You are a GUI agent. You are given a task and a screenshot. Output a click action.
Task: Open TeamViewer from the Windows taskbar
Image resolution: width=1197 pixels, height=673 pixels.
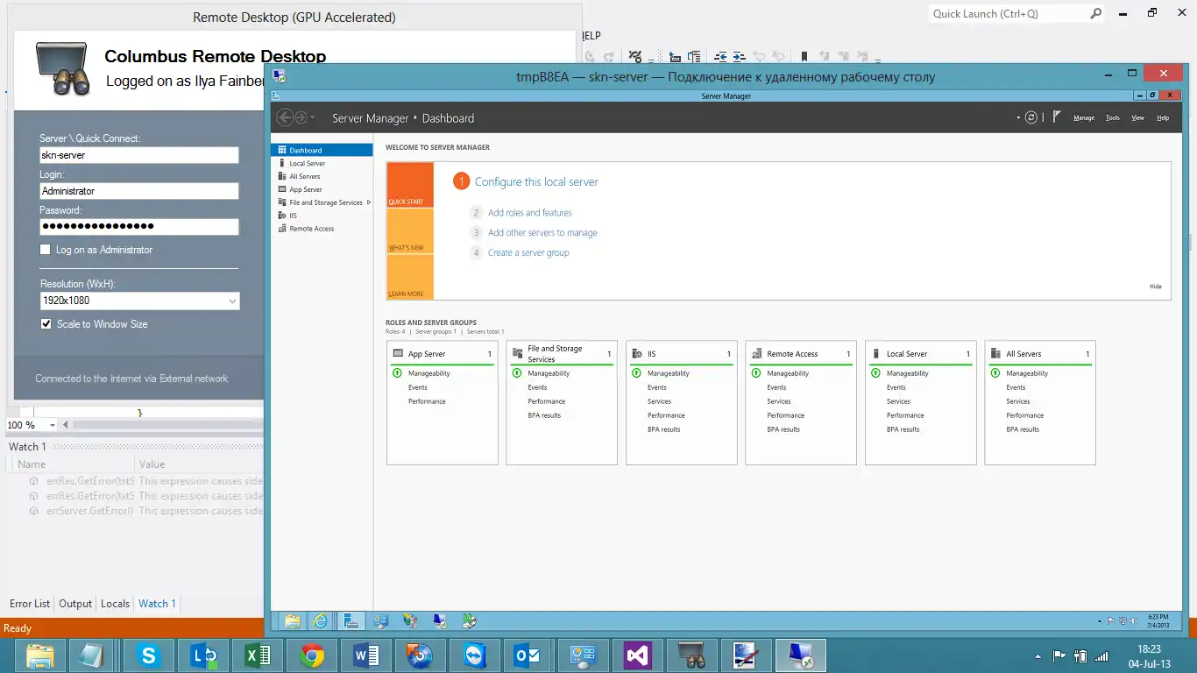[474, 655]
